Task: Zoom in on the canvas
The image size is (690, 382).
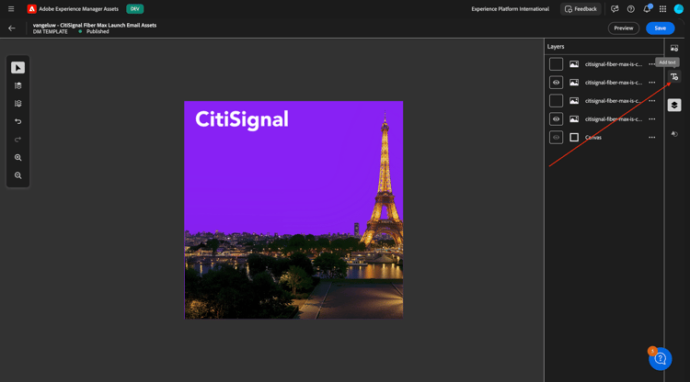Action: tap(18, 158)
